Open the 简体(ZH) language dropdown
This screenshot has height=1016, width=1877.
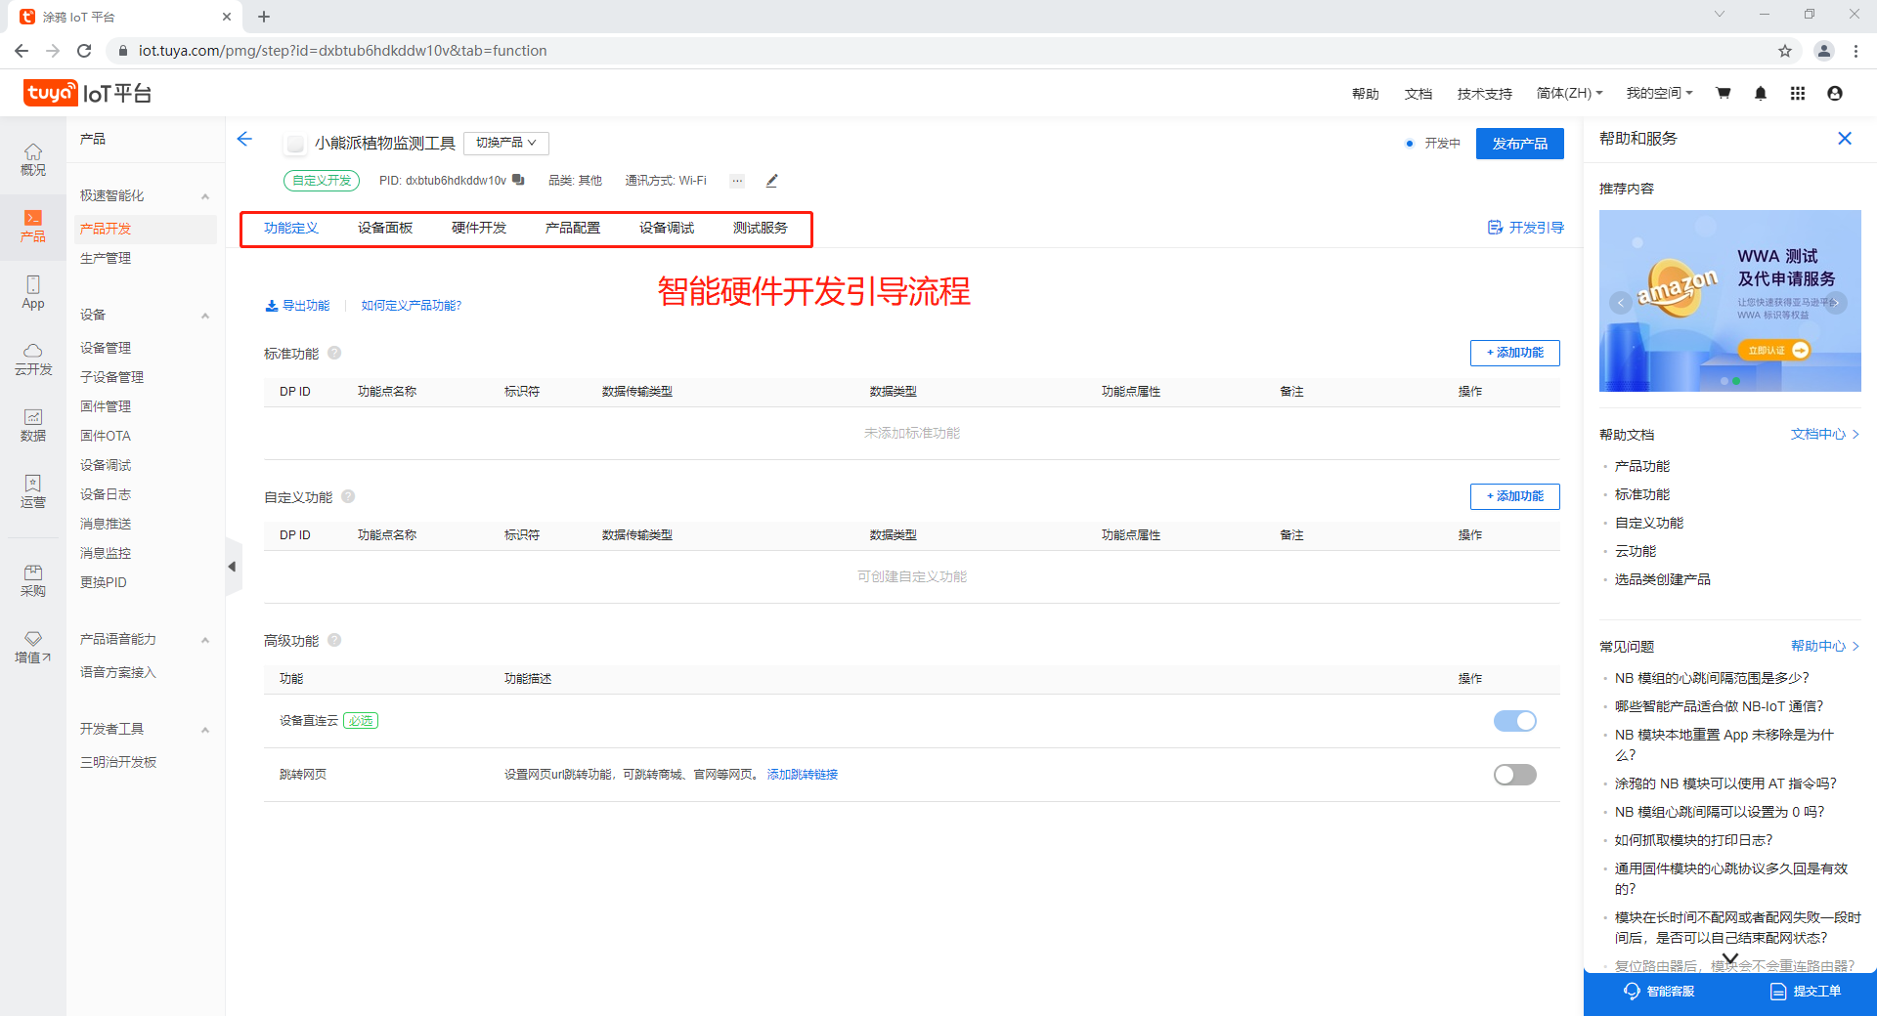1568,93
